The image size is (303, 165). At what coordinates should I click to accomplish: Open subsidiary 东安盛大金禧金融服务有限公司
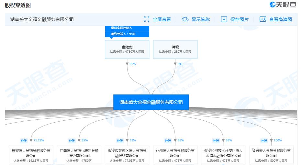31,155
